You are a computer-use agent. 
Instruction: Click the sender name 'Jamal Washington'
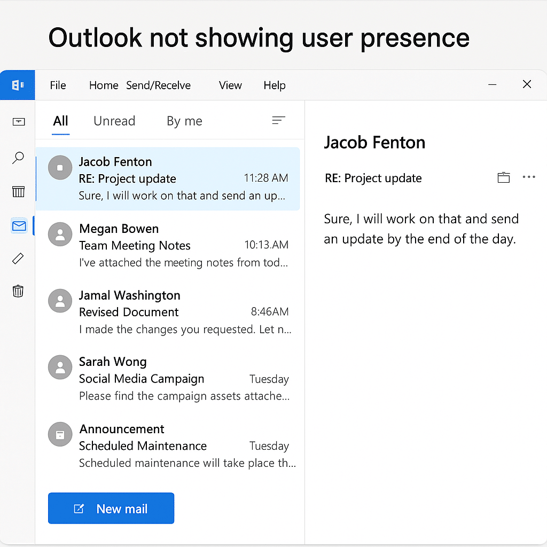coord(130,295)
